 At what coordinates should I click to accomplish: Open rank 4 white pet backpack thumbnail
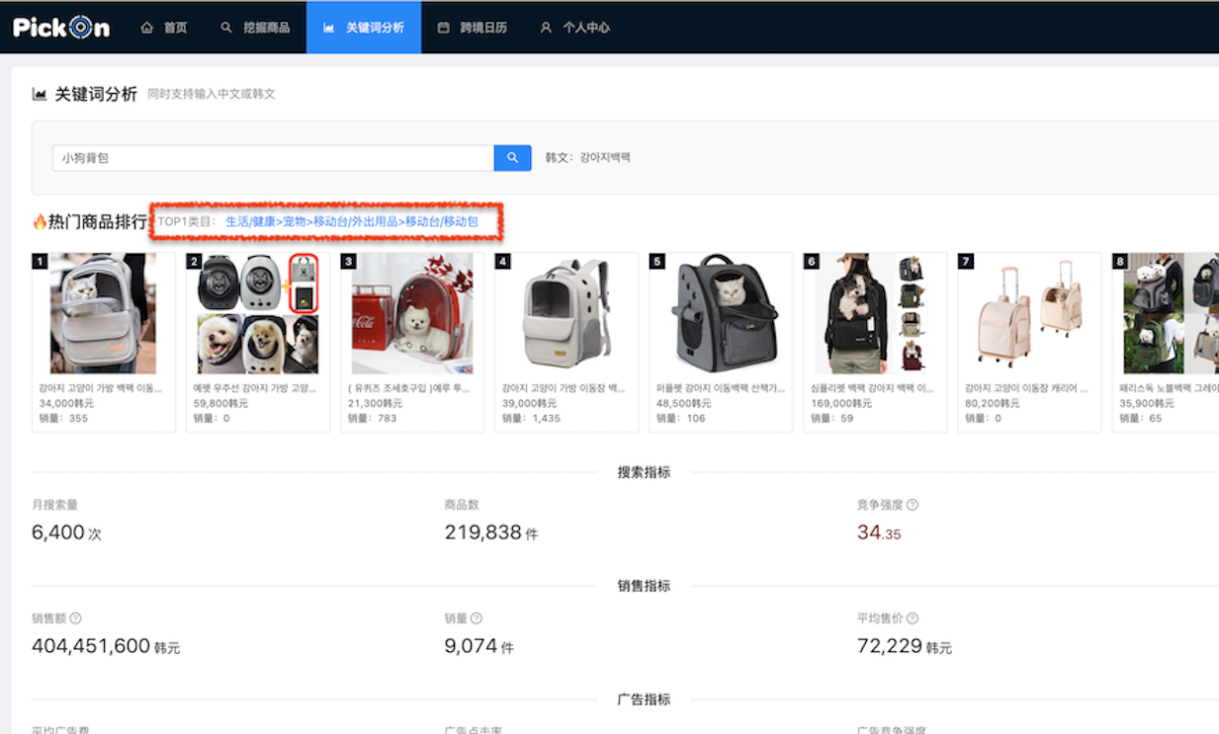pyautogui.click(x=566, y=313)
